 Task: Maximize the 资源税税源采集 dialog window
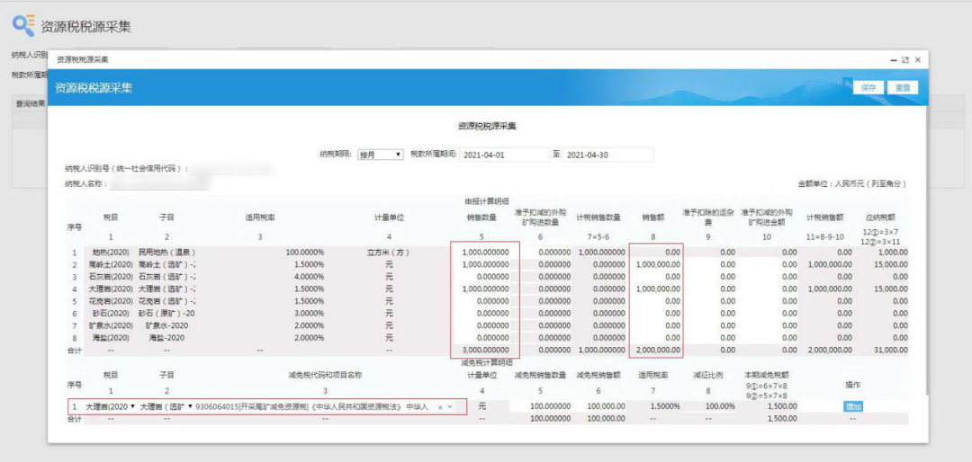[x=905, y=60]
